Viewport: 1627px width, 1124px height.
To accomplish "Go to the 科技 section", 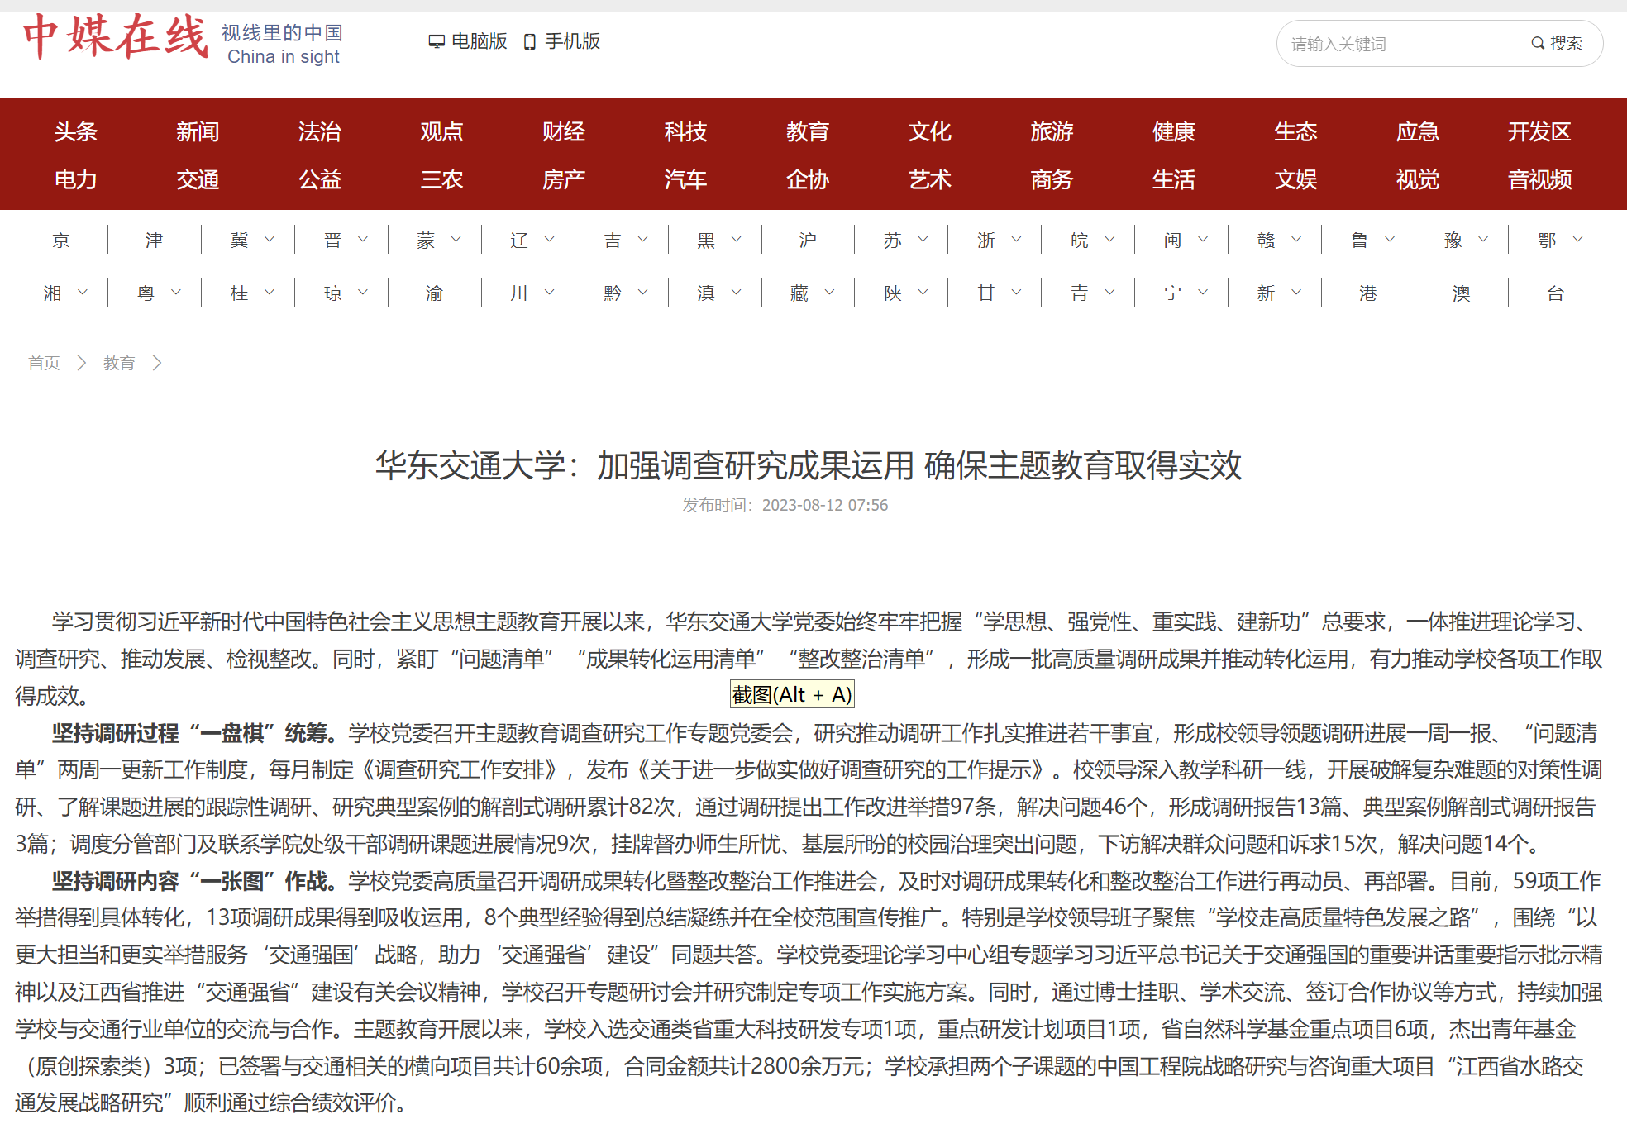I will click(x=685, y=131).
